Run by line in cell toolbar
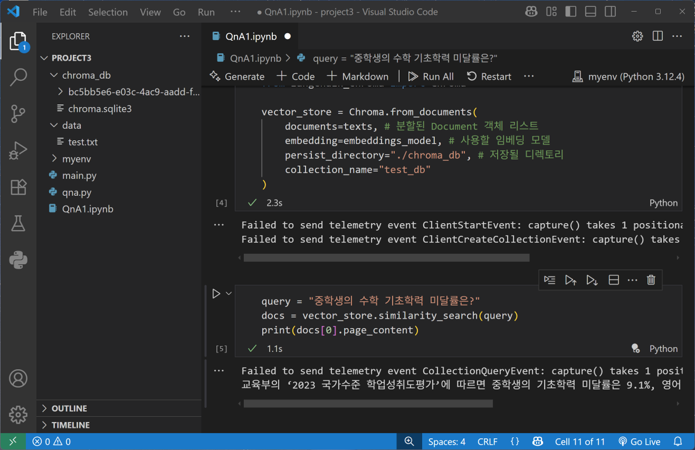Screen dimensions: 695x450 (549, 280)
